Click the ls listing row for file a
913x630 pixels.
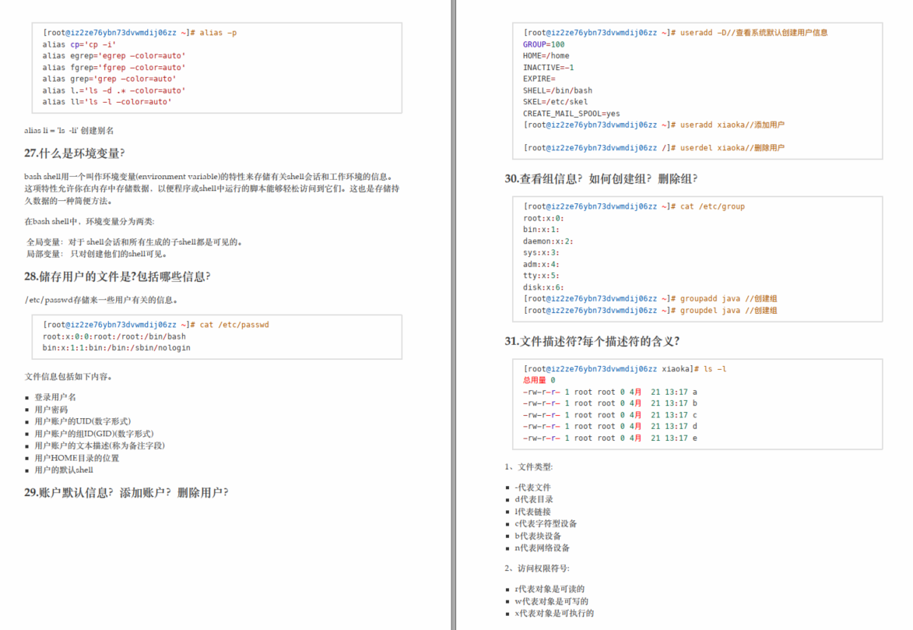(610, 392)
